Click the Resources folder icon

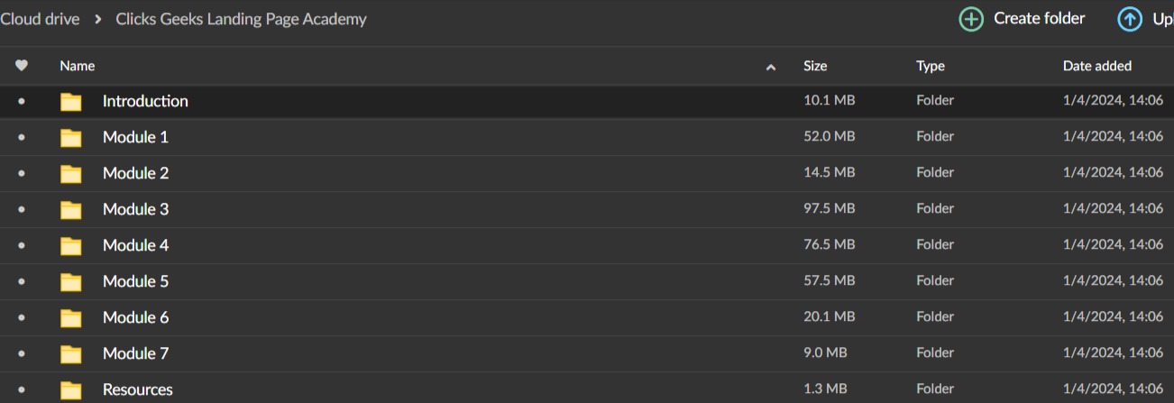70,390
